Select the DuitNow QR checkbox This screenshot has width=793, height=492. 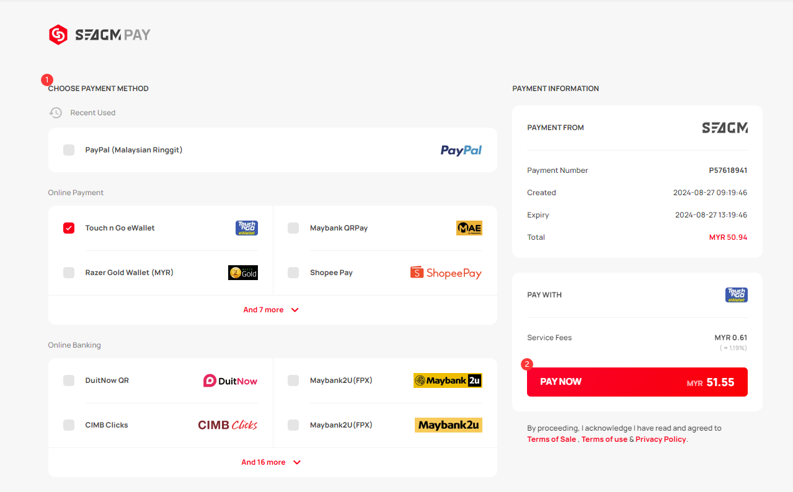(69, 380)
